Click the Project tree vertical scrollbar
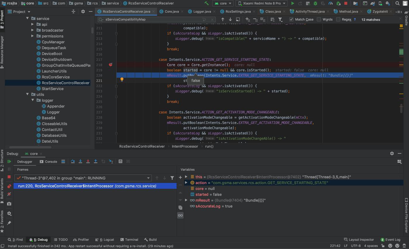Viewport: 409px width, 249px height. coord(92,30)
